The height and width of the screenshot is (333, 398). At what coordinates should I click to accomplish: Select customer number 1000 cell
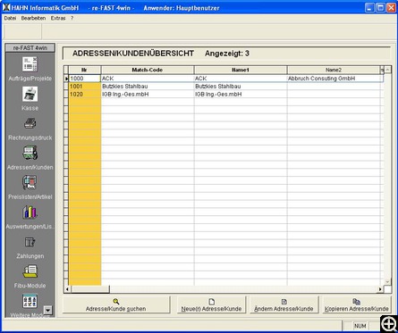(85, 79)
